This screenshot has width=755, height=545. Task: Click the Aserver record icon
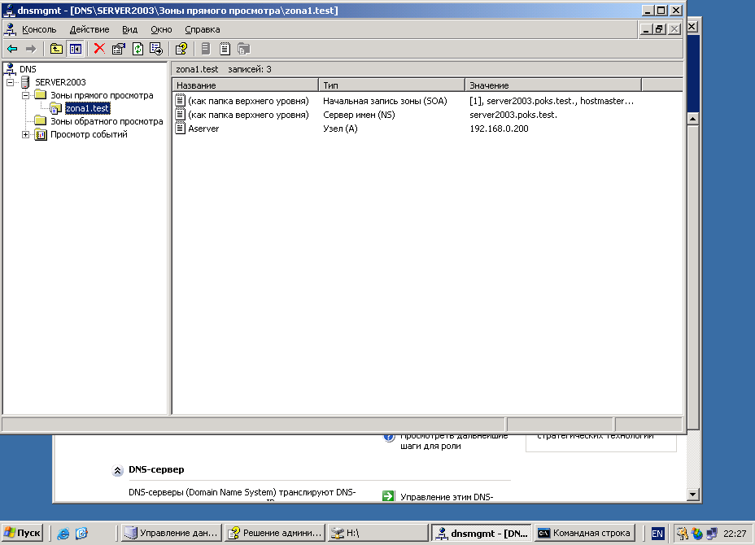pyautogui.click(x=180, y=128)
